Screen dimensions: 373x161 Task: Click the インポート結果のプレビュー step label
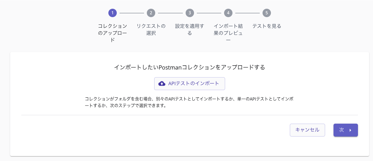coord(228,33)
